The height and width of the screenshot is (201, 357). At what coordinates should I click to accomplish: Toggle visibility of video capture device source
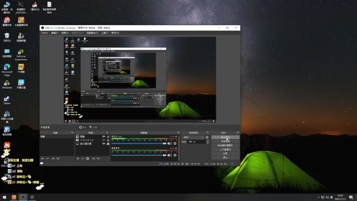[104, 140]
